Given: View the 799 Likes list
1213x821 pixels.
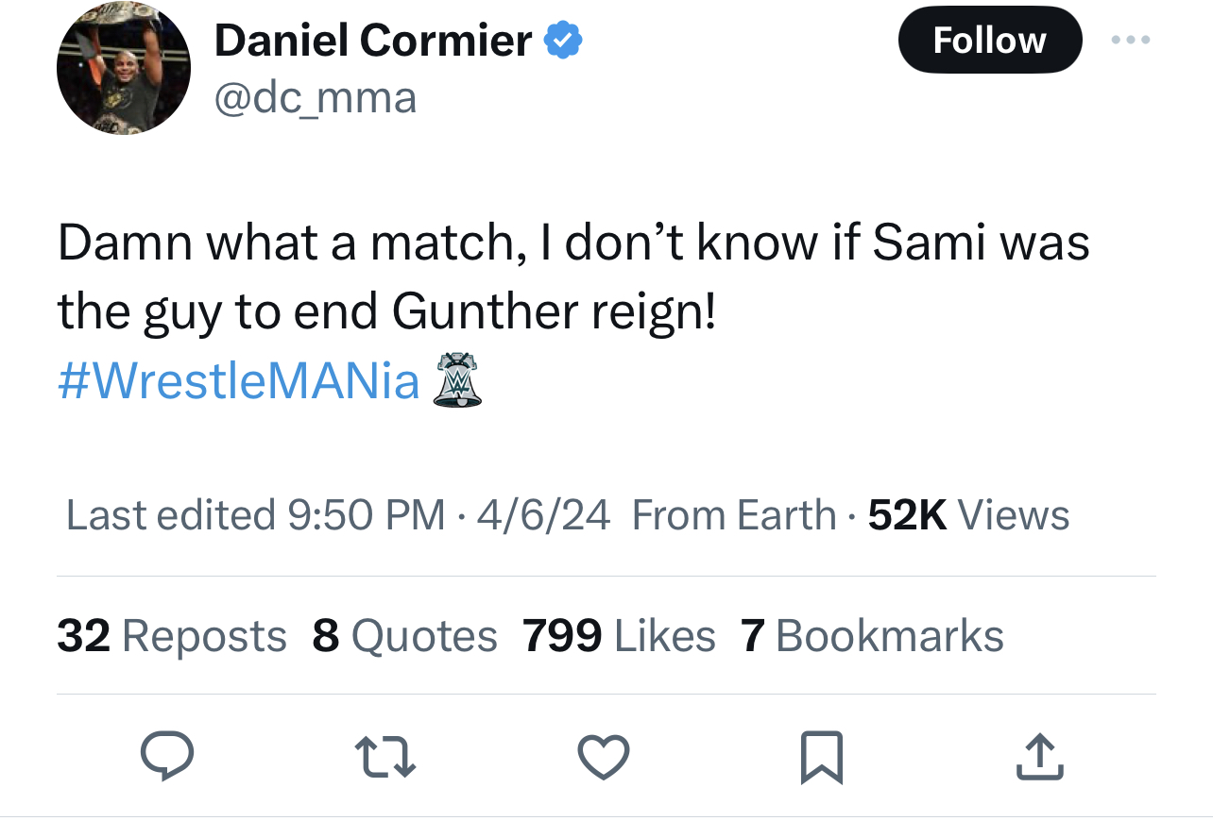Looking at the screenshot, I should [x=619, y=636].
